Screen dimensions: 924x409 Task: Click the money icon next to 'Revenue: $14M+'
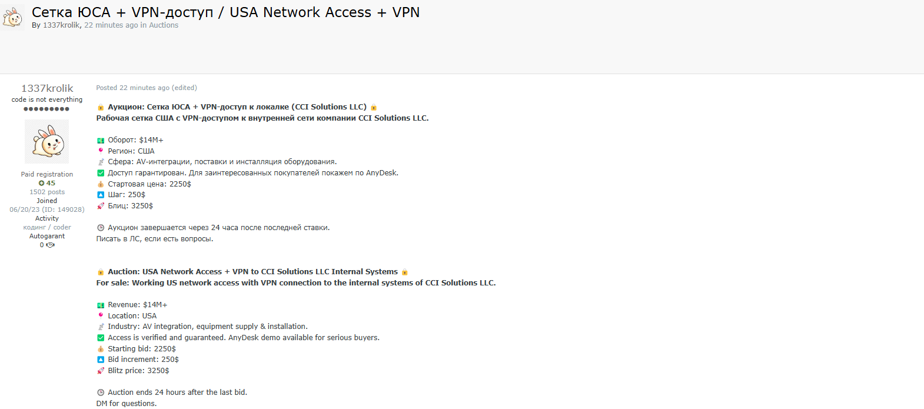click(101, 305)
